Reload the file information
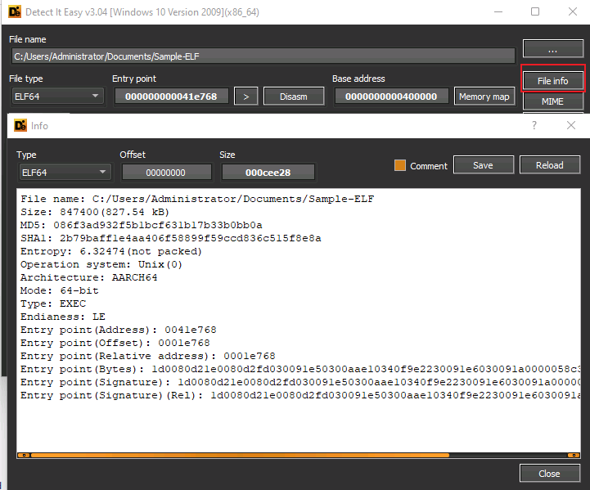Viewport: 590px width, 490px height. pos(549,165)
